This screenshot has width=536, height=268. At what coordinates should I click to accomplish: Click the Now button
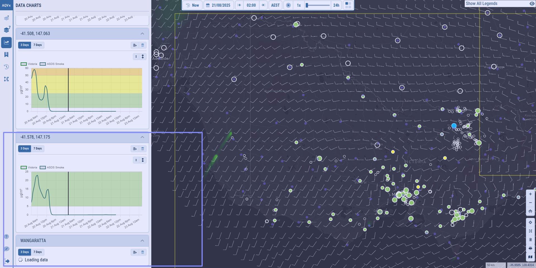[193, 5]
